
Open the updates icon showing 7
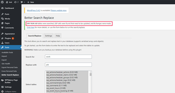tap(15, 2)
